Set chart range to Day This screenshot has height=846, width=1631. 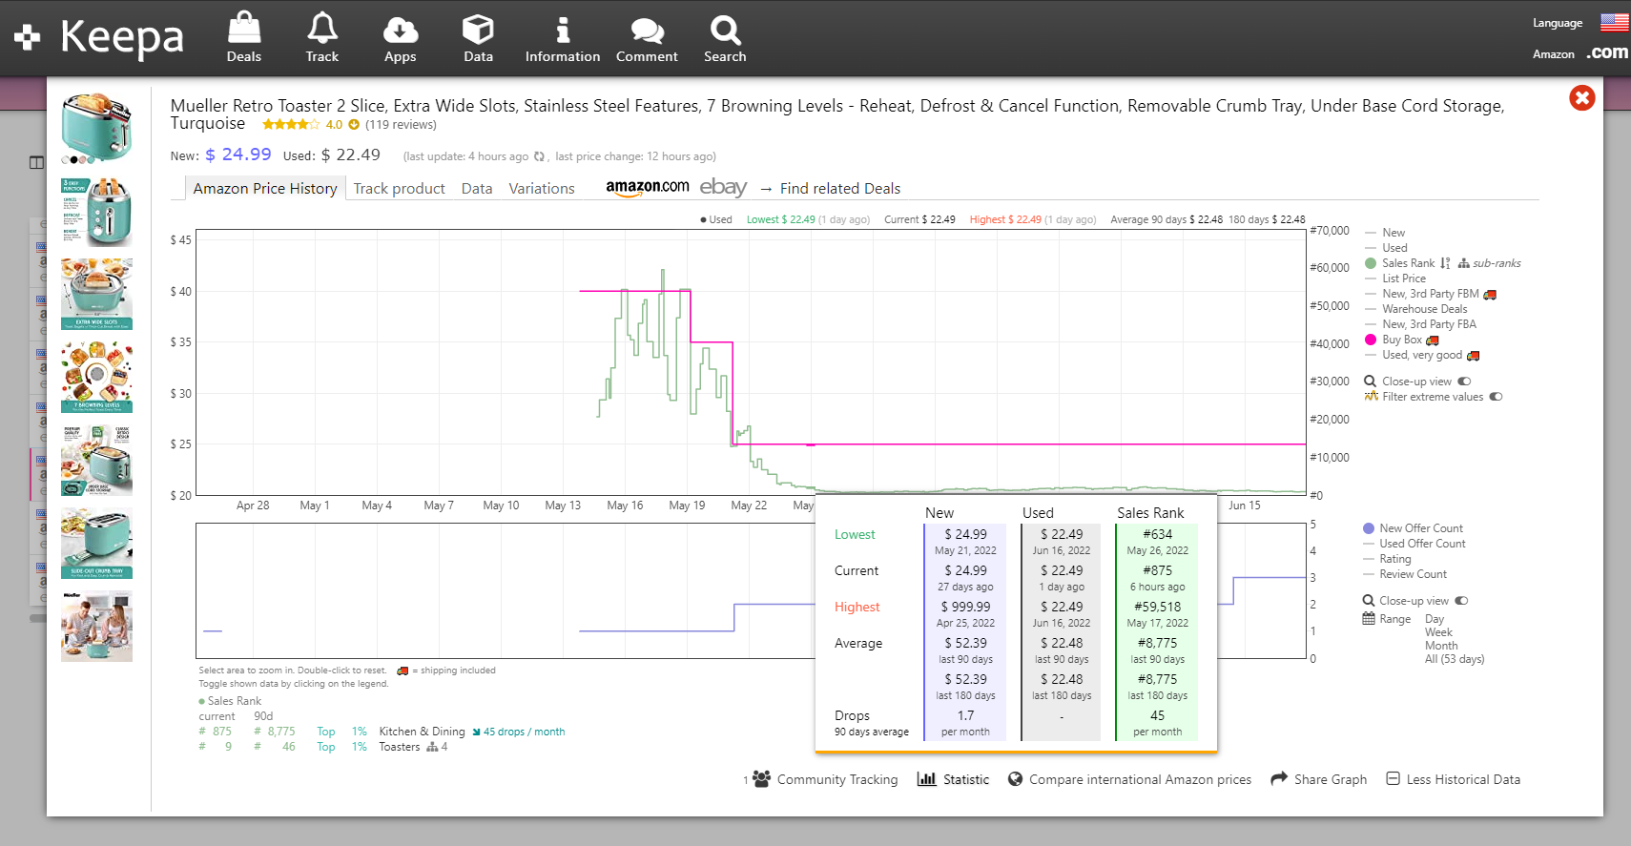tap(1435, 619)
